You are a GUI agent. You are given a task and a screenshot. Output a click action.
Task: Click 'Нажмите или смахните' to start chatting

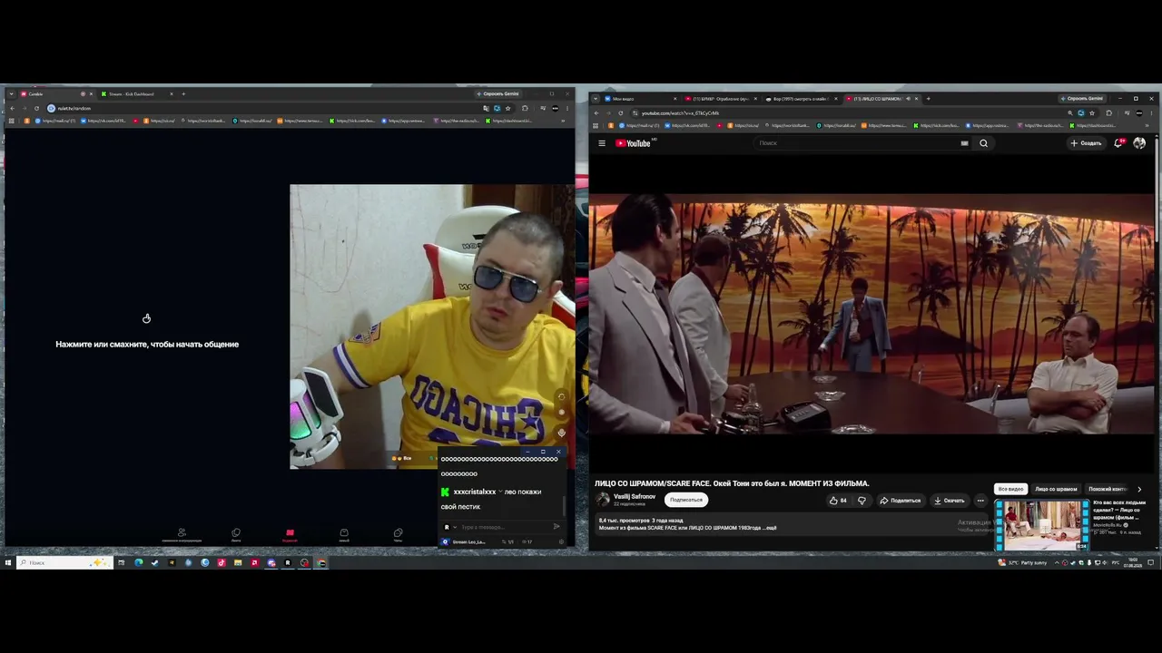coord(147,345)
